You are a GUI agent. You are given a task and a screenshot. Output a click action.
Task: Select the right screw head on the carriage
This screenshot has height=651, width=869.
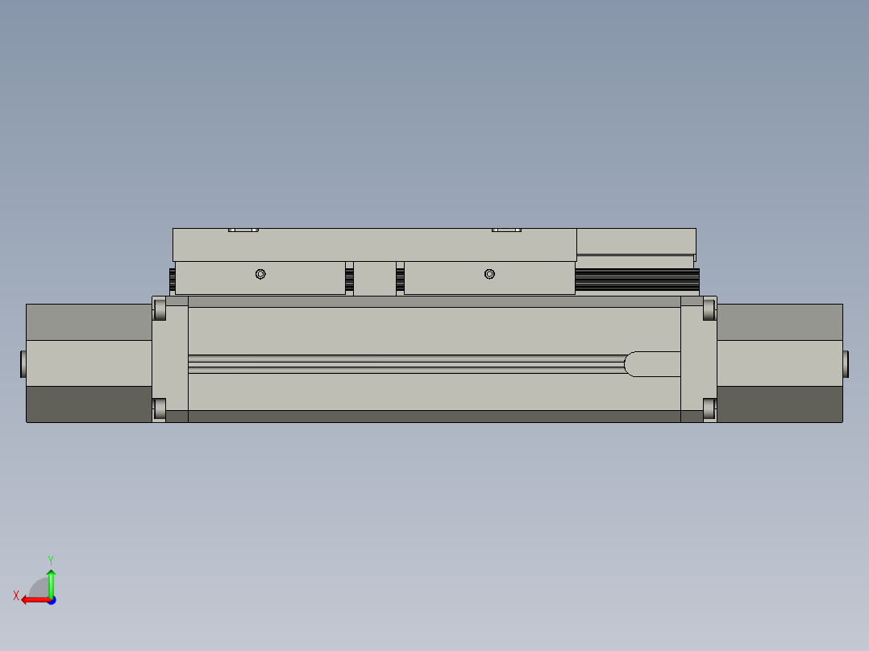(x=491, y=272)
